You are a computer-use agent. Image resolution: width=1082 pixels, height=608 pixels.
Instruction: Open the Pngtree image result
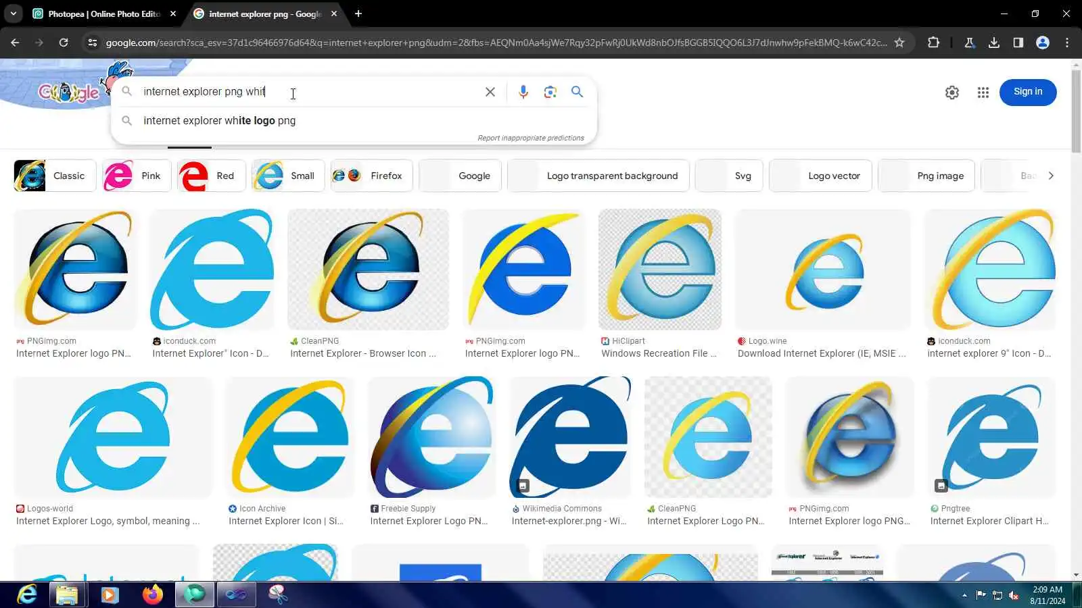click(x=991, y=437)
